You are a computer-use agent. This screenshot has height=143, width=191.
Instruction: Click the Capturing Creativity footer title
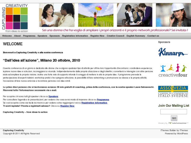coord(13,130)
